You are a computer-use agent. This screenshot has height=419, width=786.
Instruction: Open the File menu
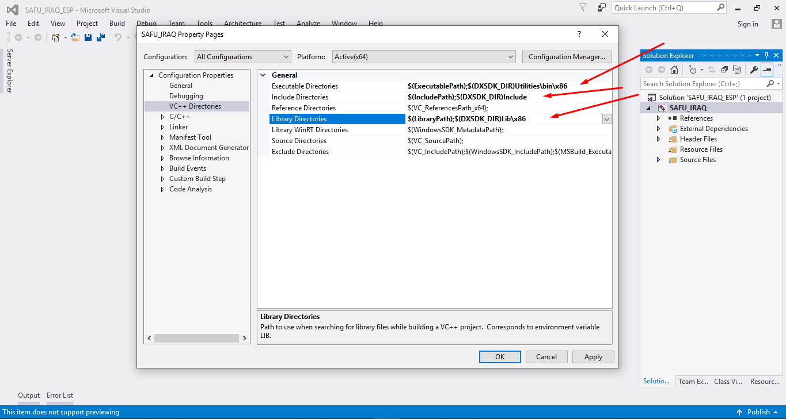[11, 24]
